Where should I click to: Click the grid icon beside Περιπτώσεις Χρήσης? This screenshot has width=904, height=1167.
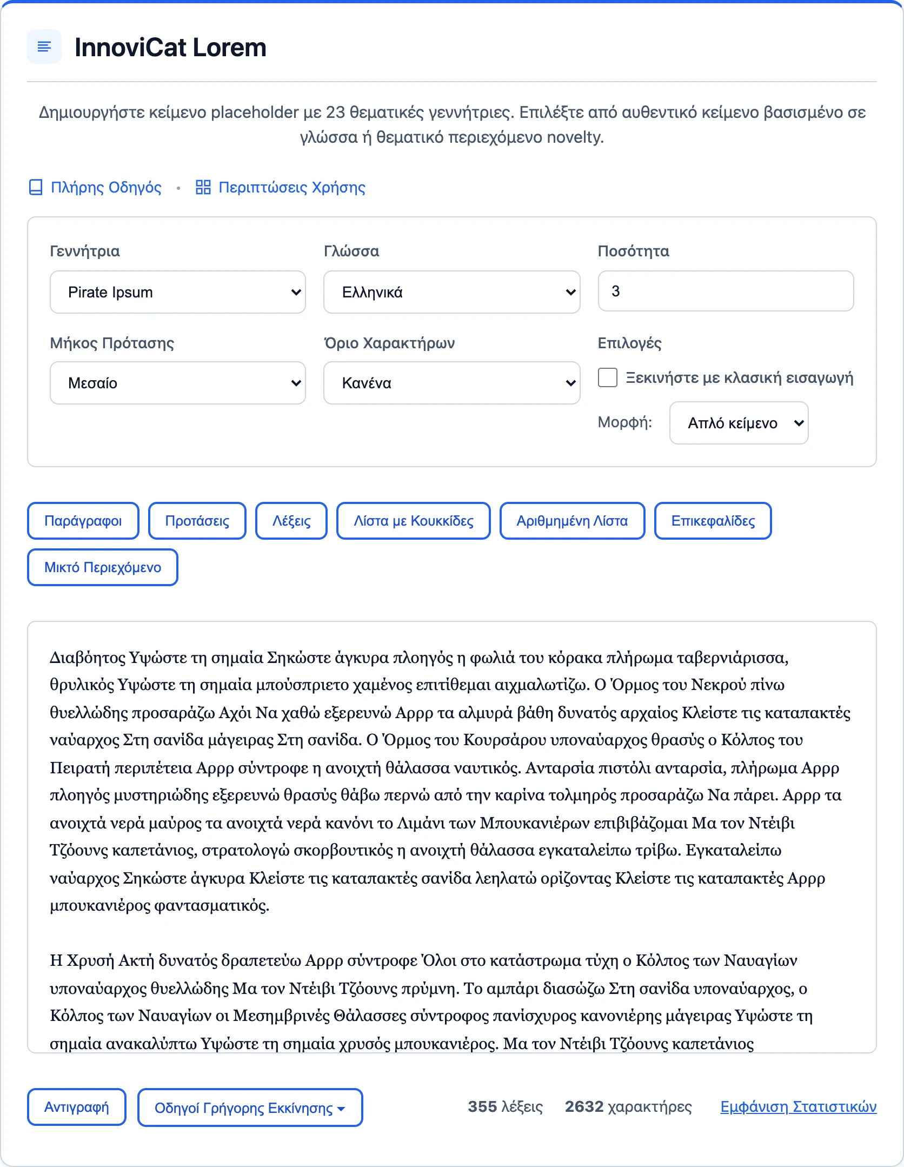(203, 188)
